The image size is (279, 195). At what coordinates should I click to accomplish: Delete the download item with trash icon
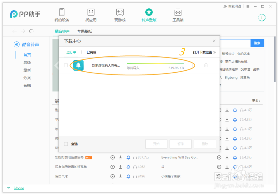[x=206, y=65]
